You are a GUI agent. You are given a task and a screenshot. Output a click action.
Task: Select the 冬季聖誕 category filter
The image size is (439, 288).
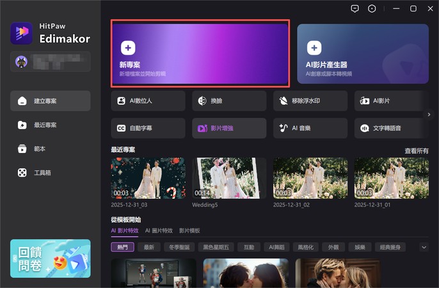(x=179, y=247)
